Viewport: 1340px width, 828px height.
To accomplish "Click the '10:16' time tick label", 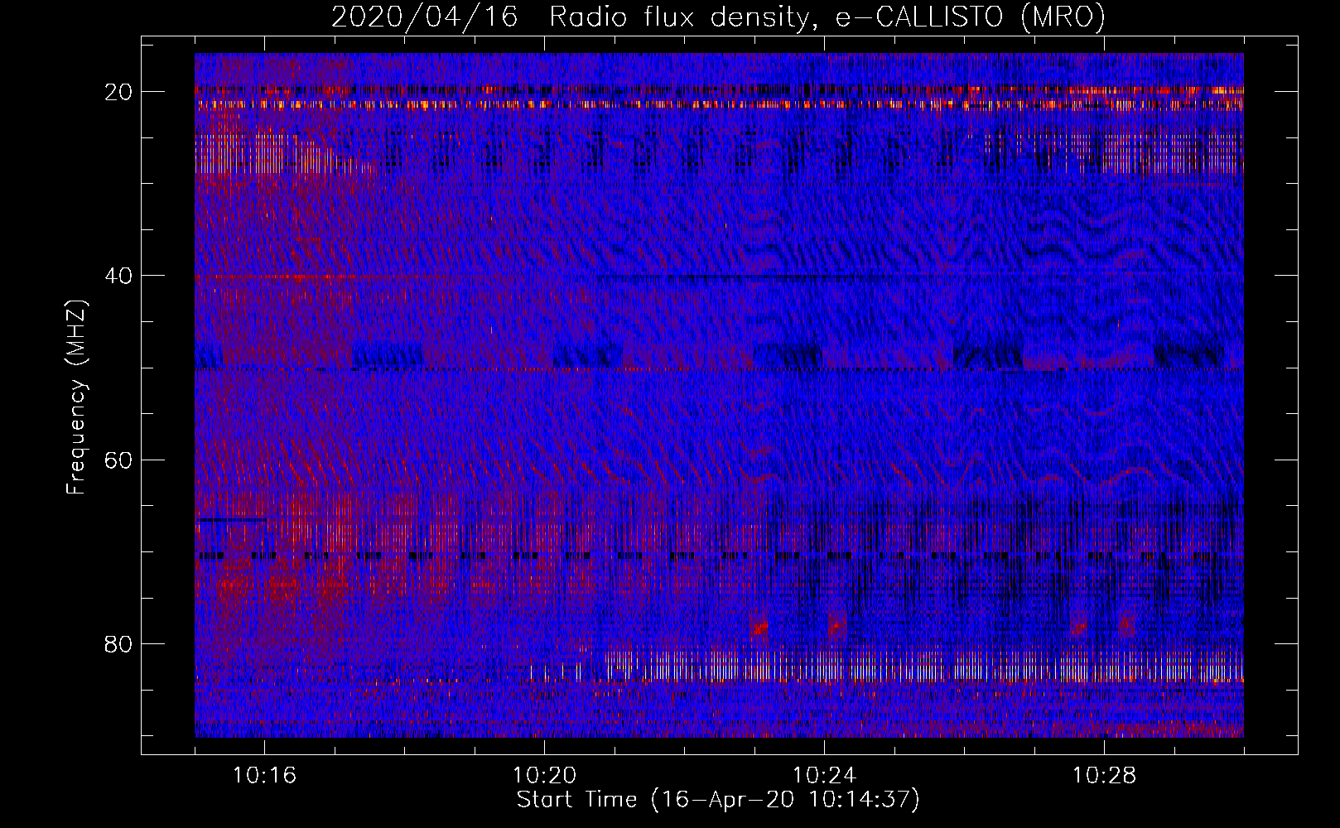I will (265, 775).
